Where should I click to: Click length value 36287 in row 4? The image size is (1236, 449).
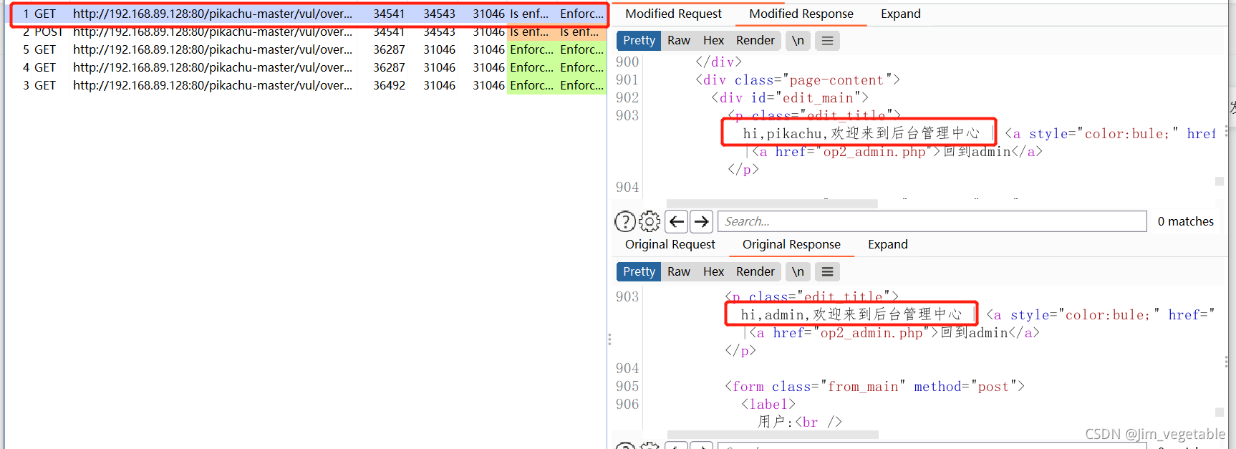click(x=389, y=67)
